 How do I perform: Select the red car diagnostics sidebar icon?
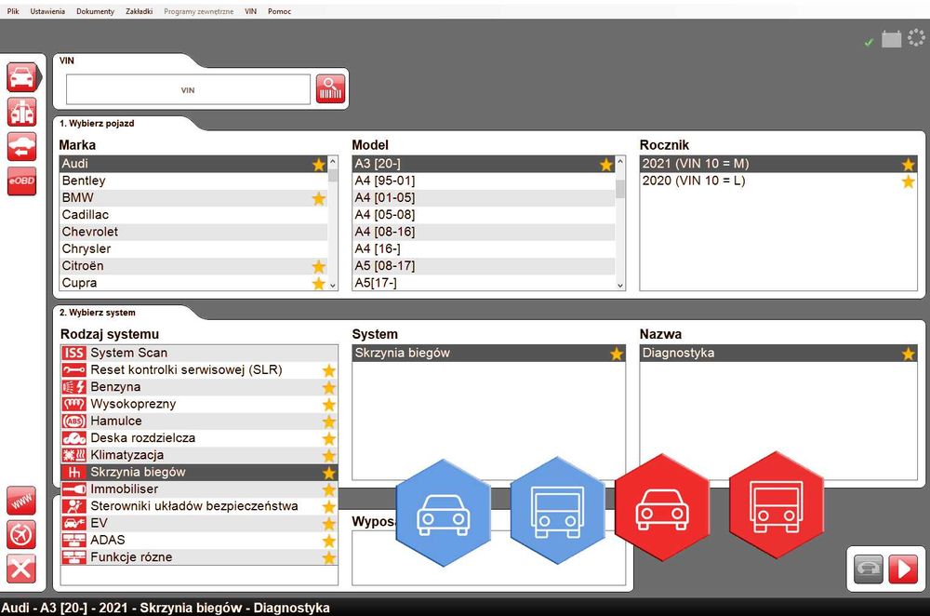point(22,77)
